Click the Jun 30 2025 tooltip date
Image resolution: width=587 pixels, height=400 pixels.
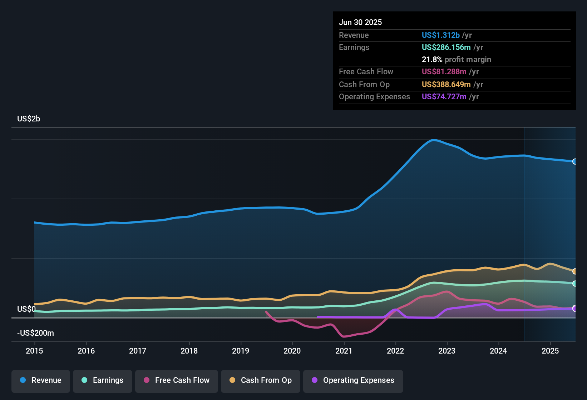360,22
